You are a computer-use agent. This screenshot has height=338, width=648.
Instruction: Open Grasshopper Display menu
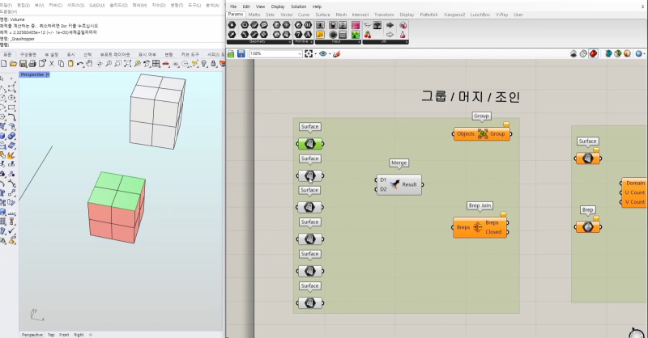278,6
